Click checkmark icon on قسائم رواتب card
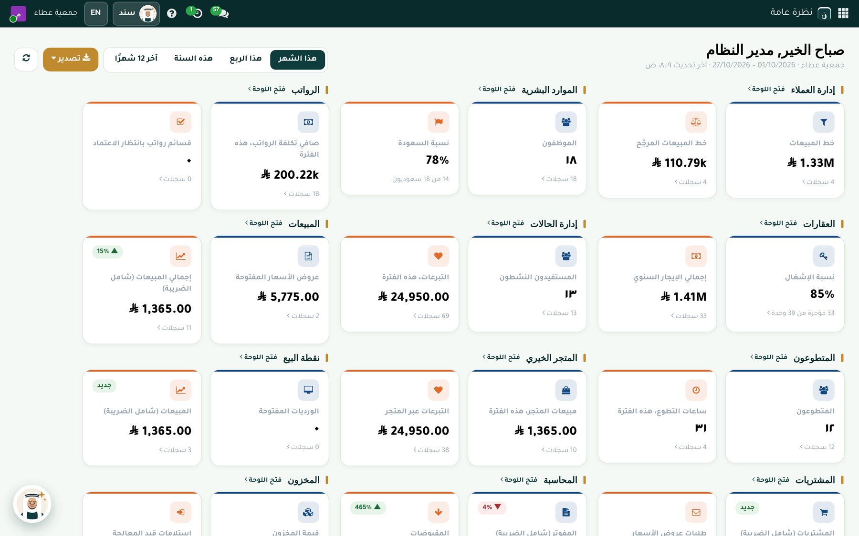The height and width of the screenshot is (536, 859). (180, 122)
